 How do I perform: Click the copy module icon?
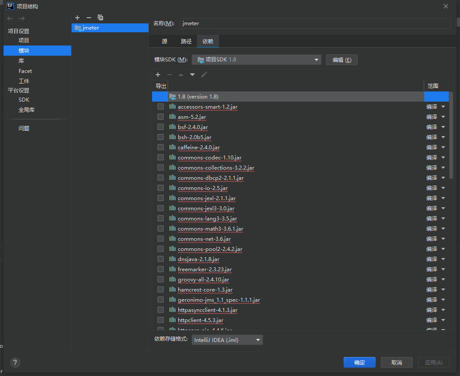pos(100,18)
